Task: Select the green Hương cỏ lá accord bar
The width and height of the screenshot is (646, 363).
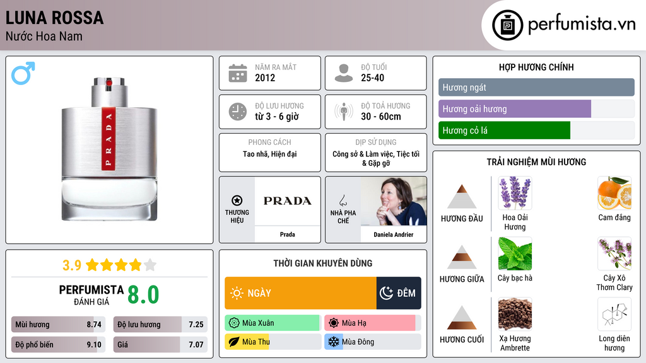Action: (x=504, y=130)
